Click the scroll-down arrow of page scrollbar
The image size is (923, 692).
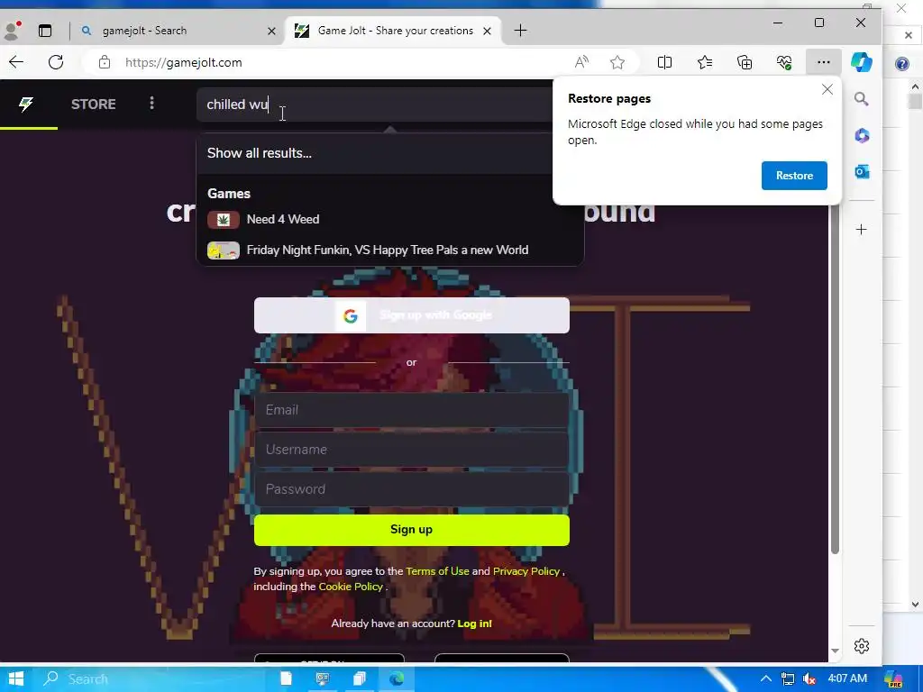coord(835,651)
